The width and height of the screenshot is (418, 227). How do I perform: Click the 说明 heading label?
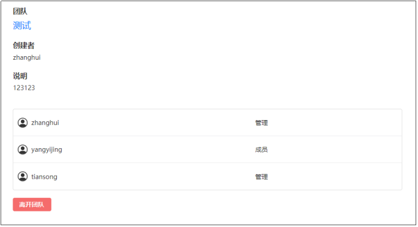click(20, 76)
